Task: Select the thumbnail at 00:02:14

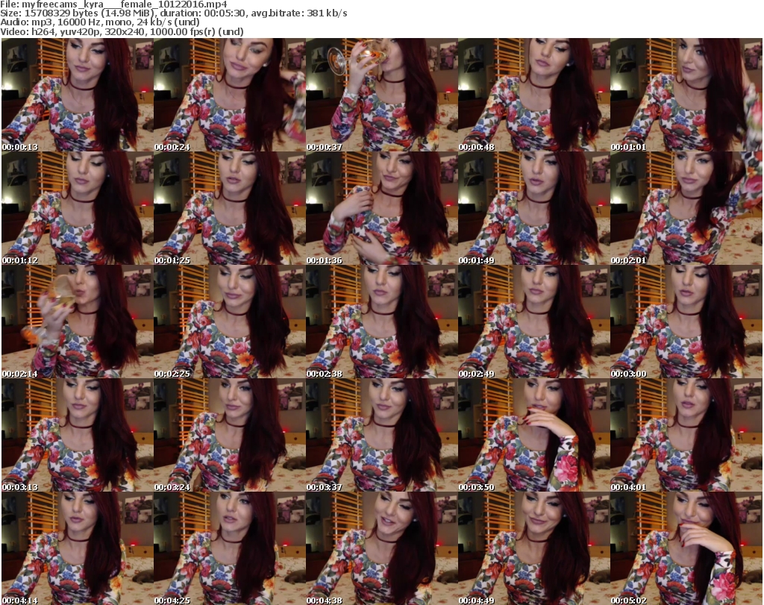Action: [77, 322]
